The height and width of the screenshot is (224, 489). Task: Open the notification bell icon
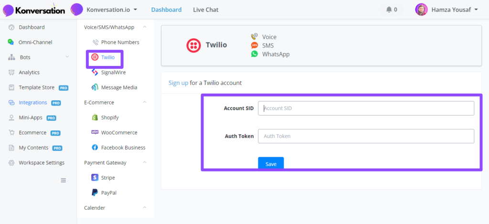389,10
